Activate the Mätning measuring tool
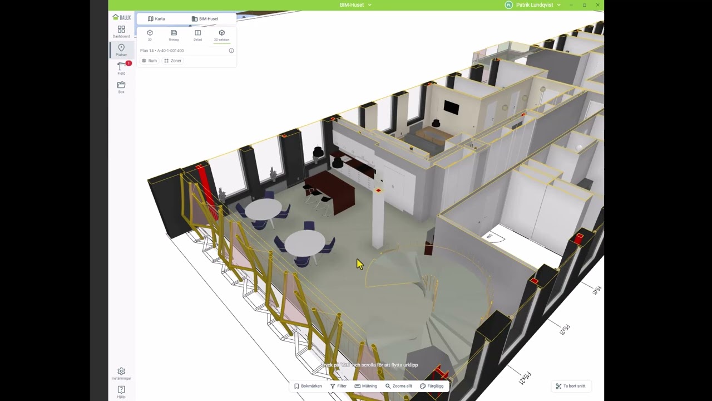Viewport: 712px width, 401px height. click(x=366, y=386)
